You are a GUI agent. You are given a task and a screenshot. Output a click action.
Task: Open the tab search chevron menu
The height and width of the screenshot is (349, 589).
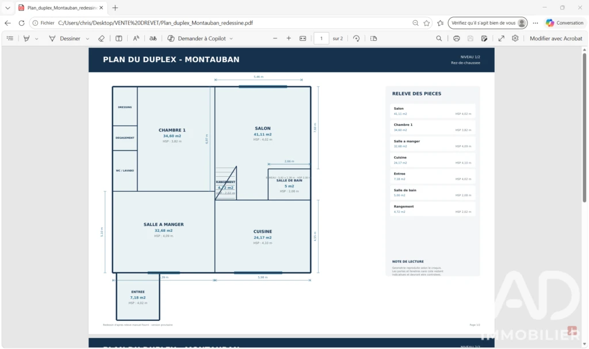tap(7, 8)
